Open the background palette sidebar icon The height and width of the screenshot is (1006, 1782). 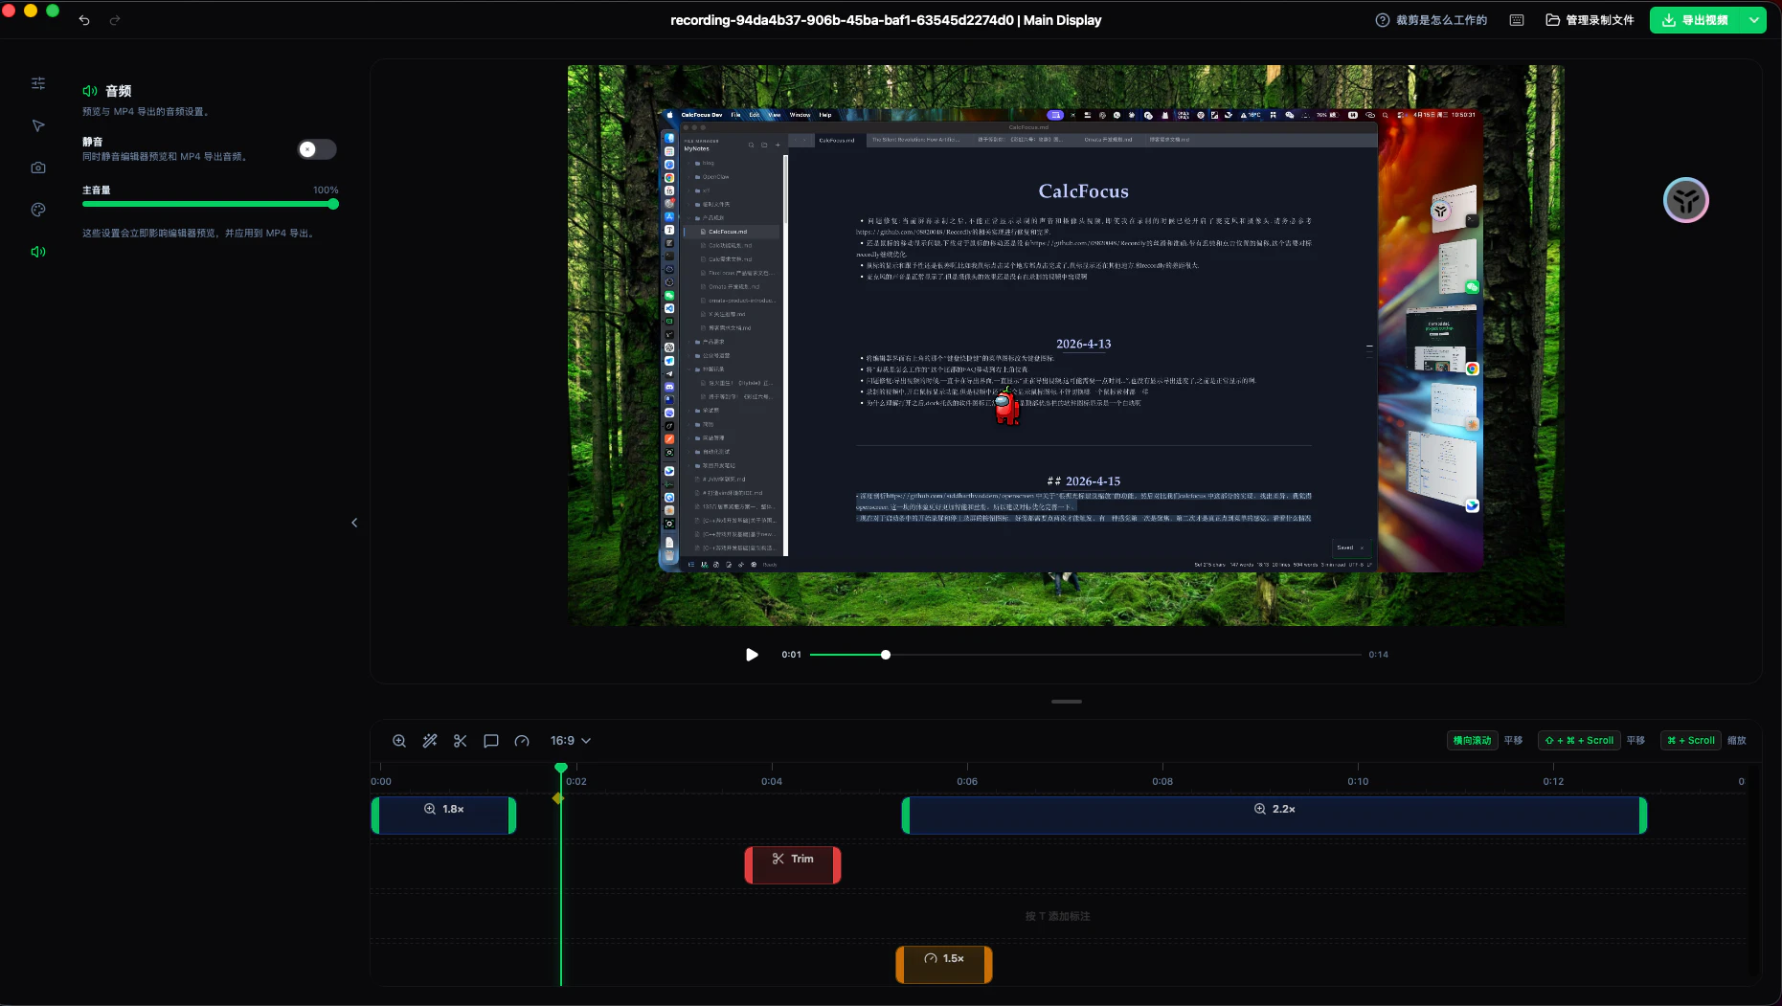[x=38, y=210]
